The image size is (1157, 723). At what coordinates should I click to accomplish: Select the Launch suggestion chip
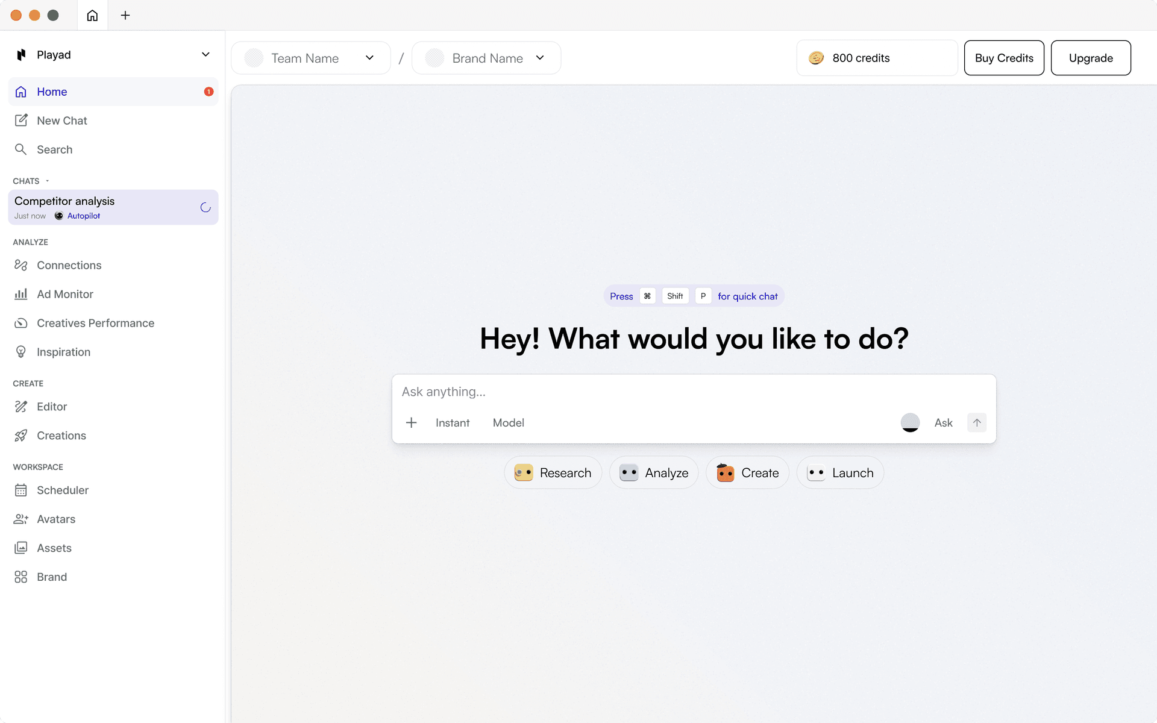(840, 473)
